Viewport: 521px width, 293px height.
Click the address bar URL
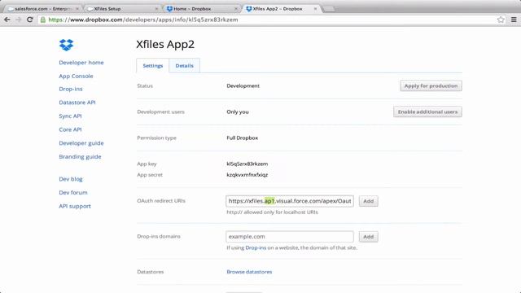[x=143, y=20]
